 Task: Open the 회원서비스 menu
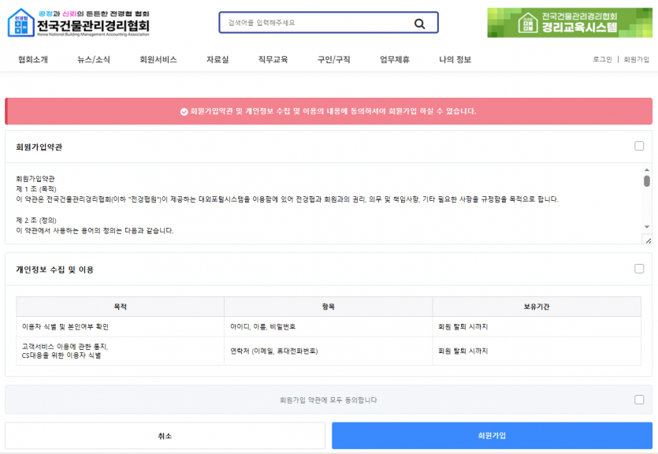(x=158, y=60)
